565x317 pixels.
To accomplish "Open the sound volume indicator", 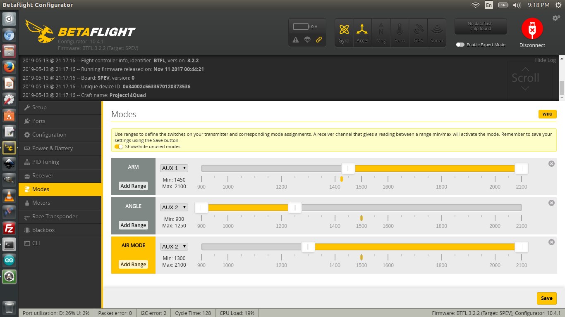I will pos(517,5).
